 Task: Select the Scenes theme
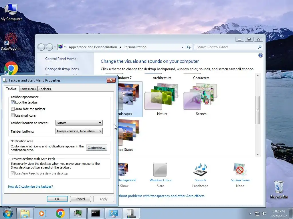(201, 100)
